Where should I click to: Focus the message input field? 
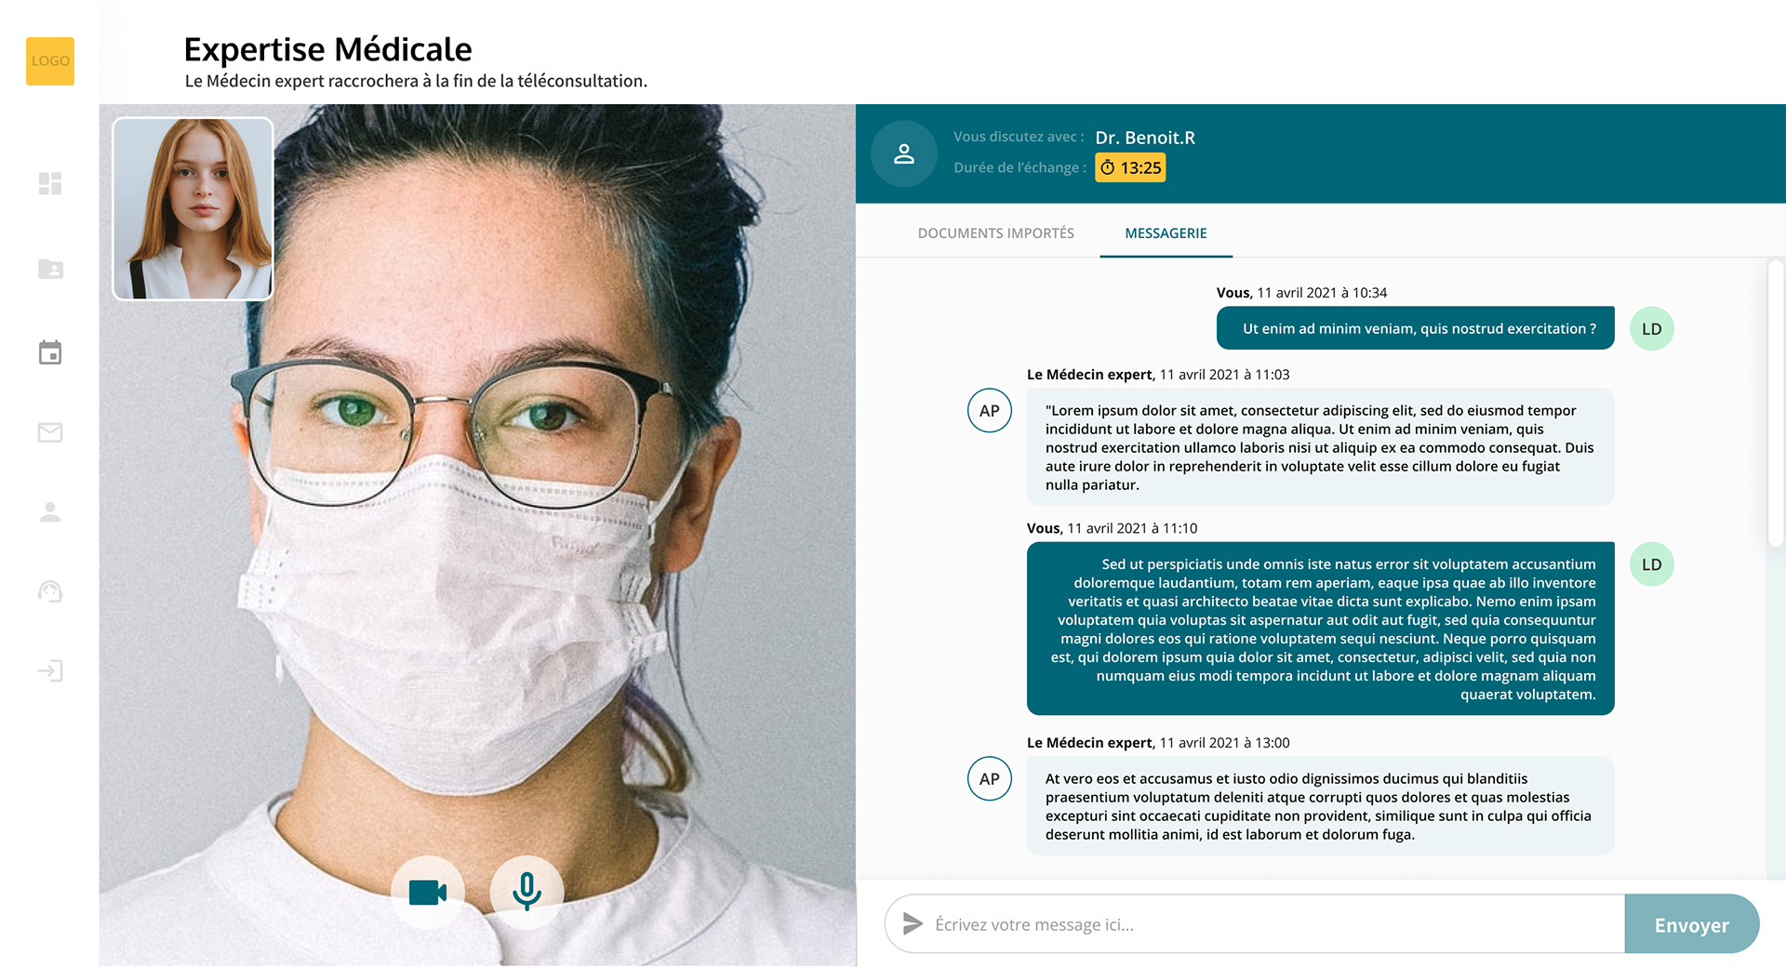point(1255,924)
